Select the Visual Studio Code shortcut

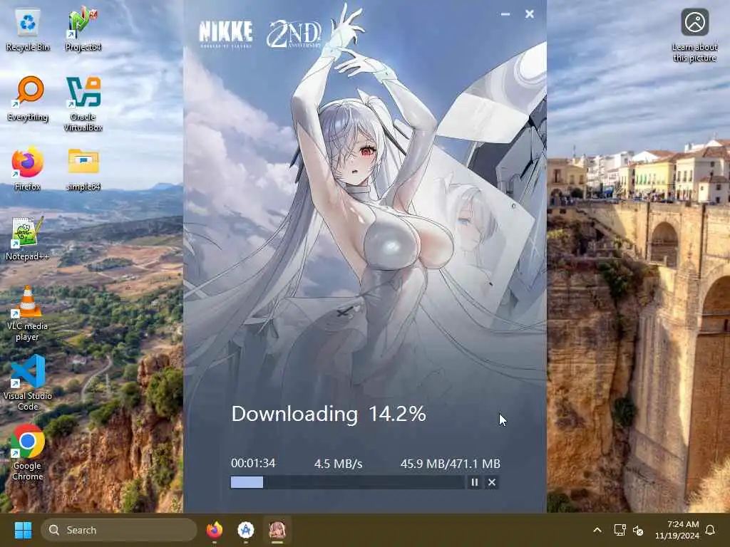point(28,384)
